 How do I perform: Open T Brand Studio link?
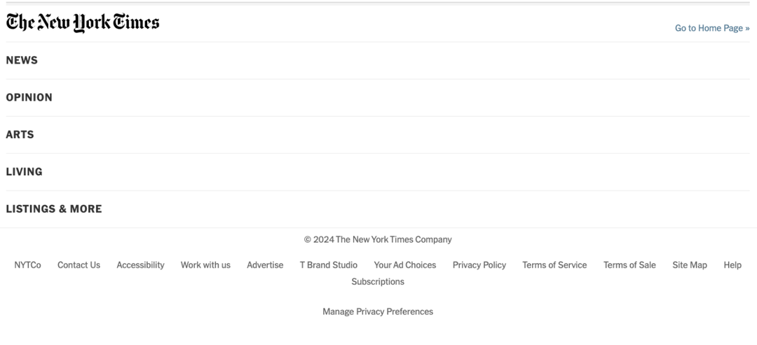[x=329, y=265]
